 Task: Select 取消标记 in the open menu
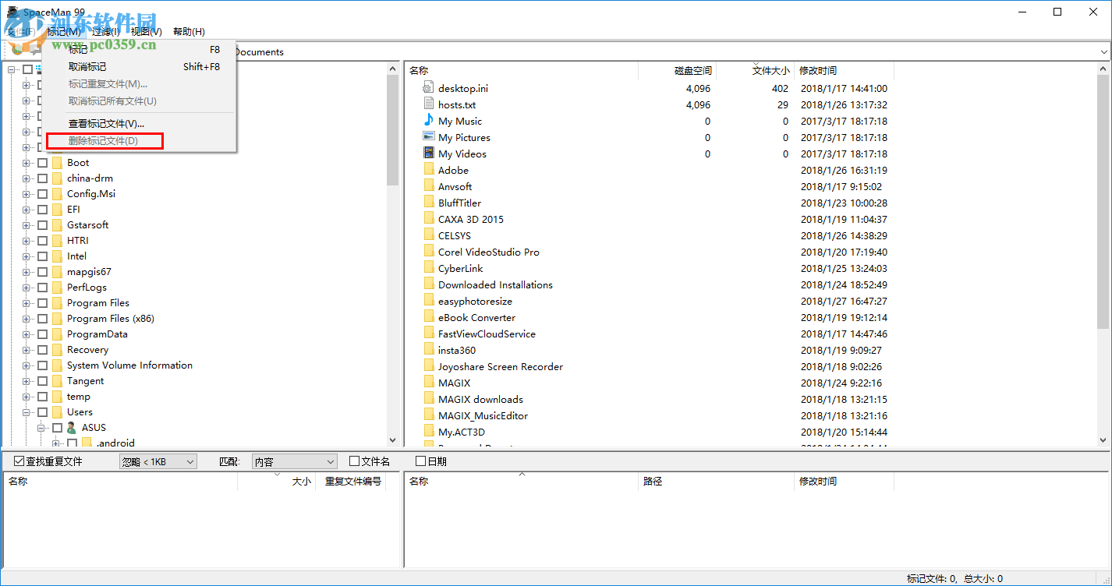coord(87,67)
